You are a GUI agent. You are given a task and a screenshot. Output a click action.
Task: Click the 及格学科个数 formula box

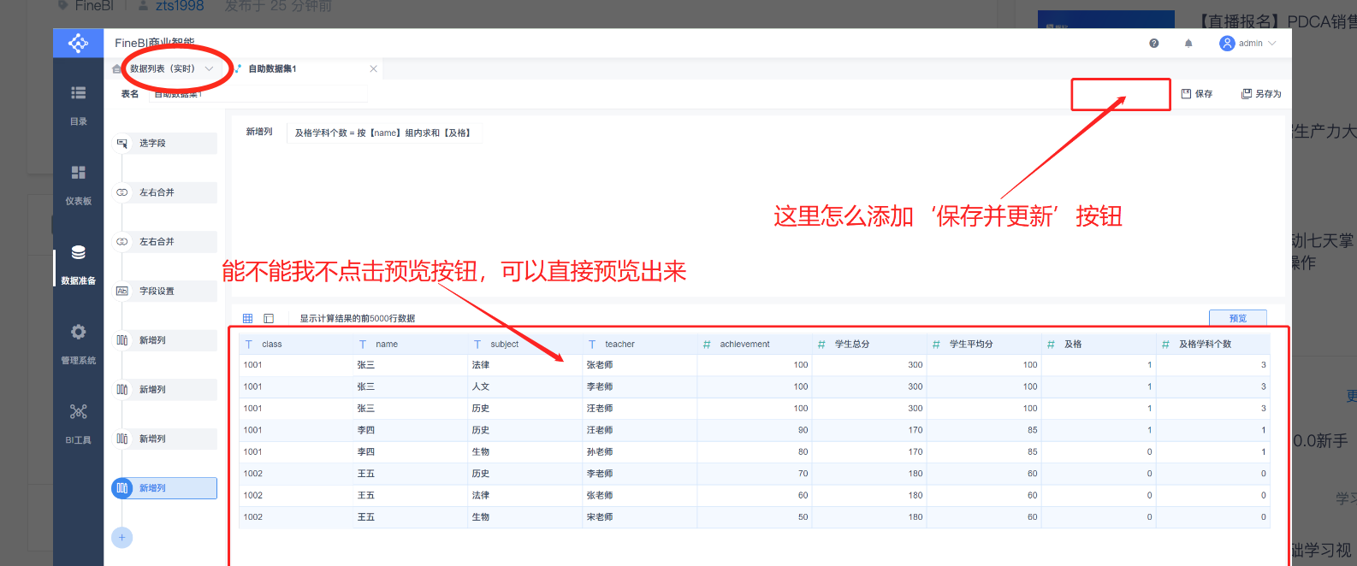pyautogui.click(x=382, y=133)
